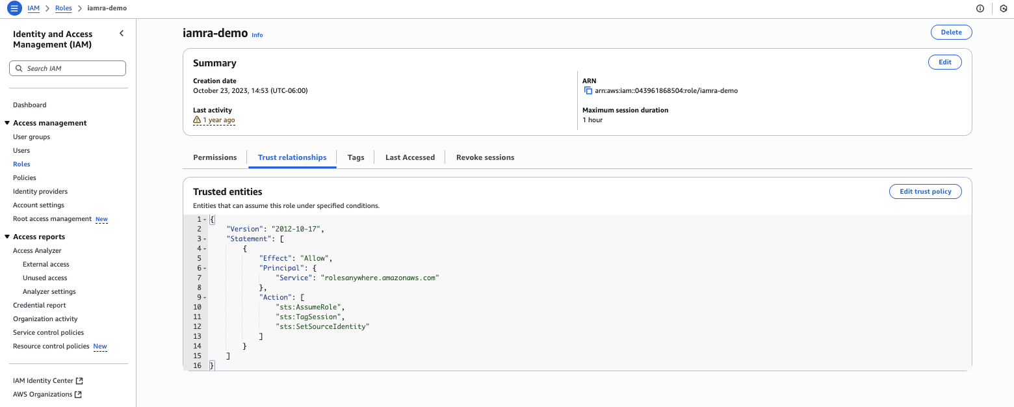1014x407 pixels.
Task: Copy the role ARN to clipboard
Action: pyautogui.click(x=588, y=90)
